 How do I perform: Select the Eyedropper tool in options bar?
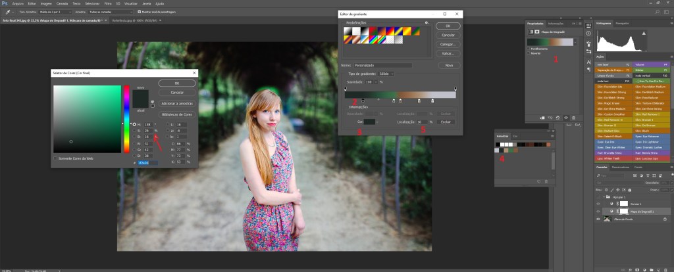(x=6, y=12)
